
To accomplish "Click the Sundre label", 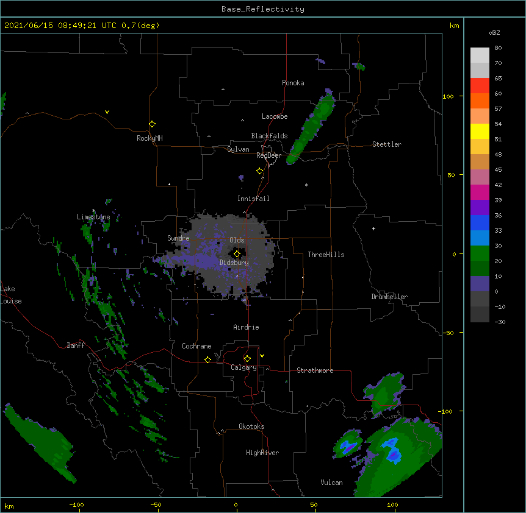I will (178, 238).
